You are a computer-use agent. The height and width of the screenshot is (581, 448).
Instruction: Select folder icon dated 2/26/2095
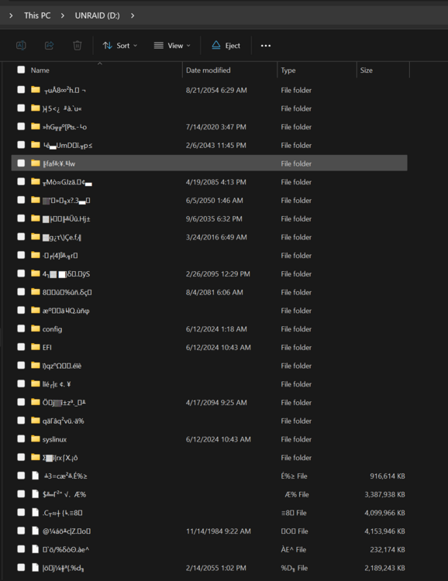pos(36,273)
